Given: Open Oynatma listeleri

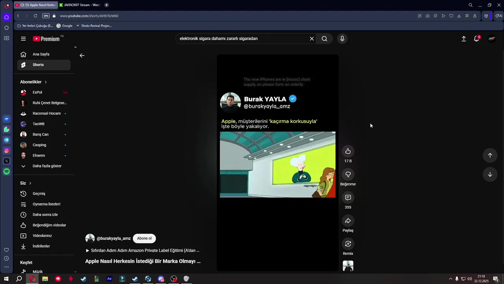Looking at the screenshot, I should (x=44, y=204).
